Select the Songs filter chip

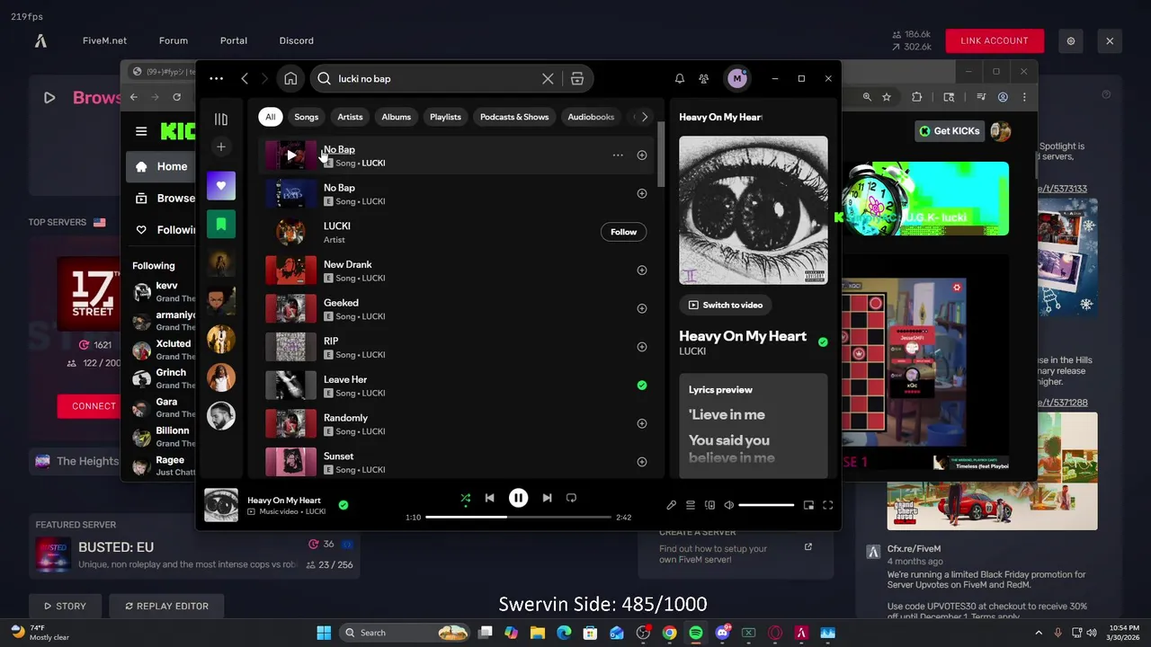(306, 117)
